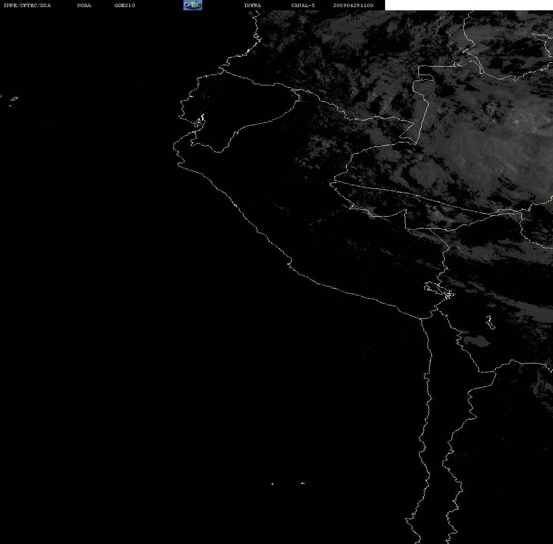
Task: Click the 200904291100 timestamp
Action: (x=353, y=5)
